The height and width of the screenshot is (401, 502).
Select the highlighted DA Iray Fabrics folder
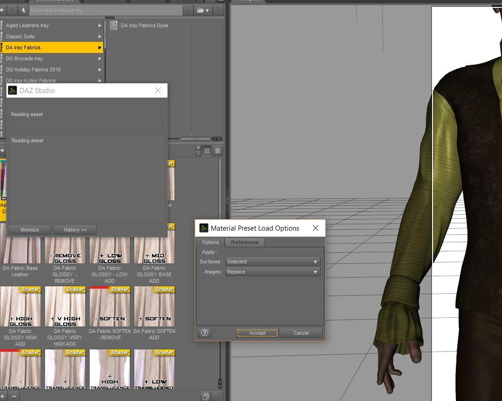tap(51, 47)
